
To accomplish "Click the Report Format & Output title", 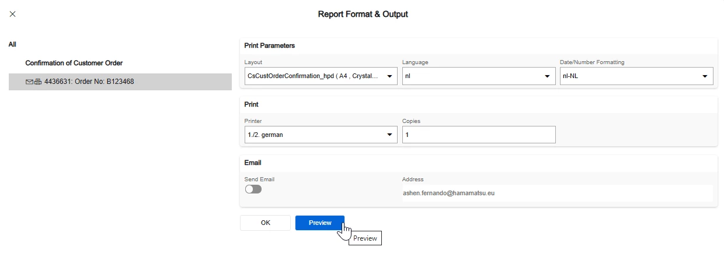I will (363, 14).
